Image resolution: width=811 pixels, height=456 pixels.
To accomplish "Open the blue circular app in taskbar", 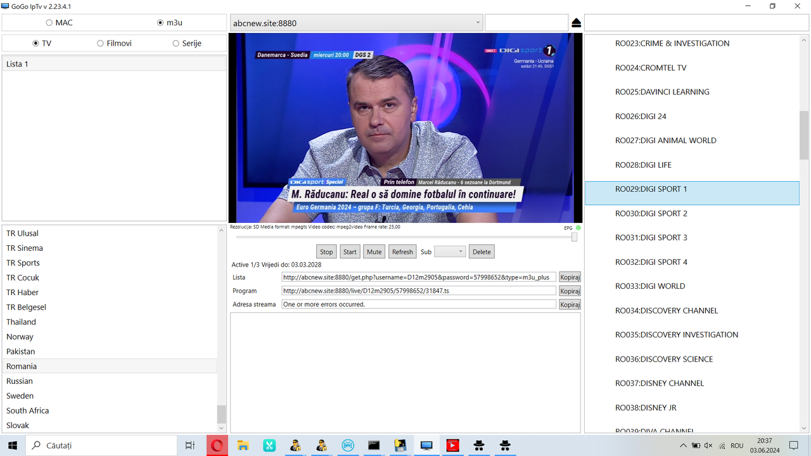I will click(x=348, y=445).
